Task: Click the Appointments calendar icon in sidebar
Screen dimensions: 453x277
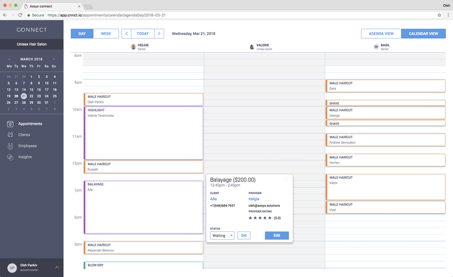Action: coord(10,124)
